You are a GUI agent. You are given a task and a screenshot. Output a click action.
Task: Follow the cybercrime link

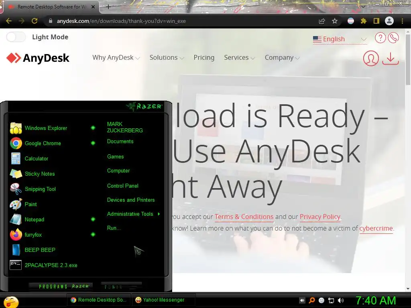[x=376, y=228]
